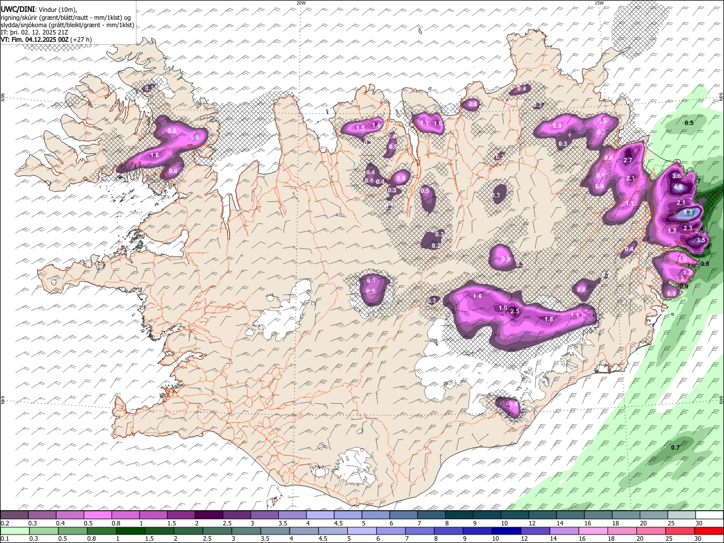Screen dimensions: 724x543
Task: Click the 0.4 label in the legend
Action: (x=59, y=523)
